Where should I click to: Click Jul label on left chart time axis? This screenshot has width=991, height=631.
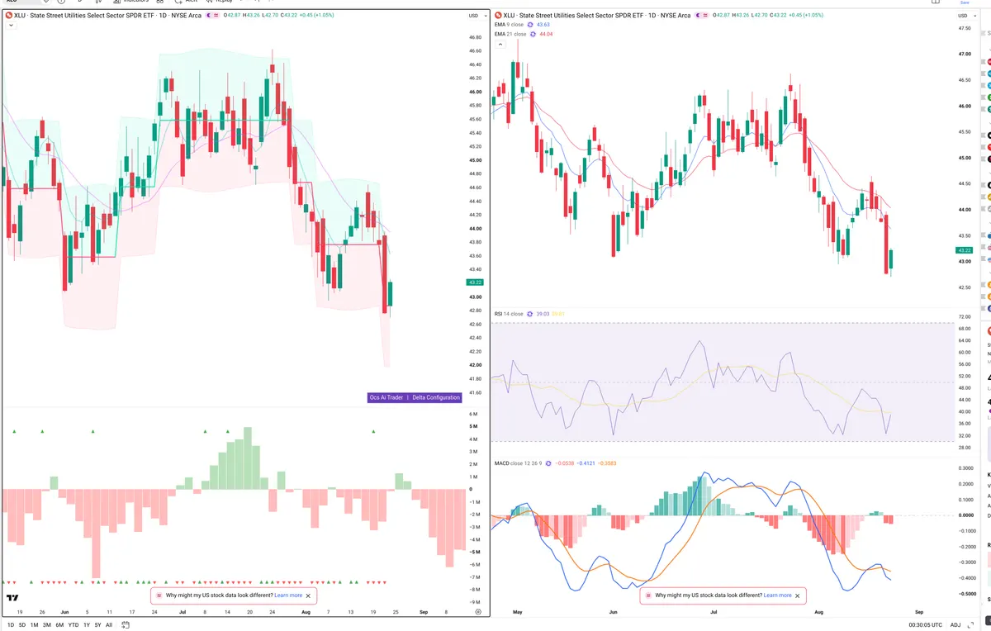[182, 611]
